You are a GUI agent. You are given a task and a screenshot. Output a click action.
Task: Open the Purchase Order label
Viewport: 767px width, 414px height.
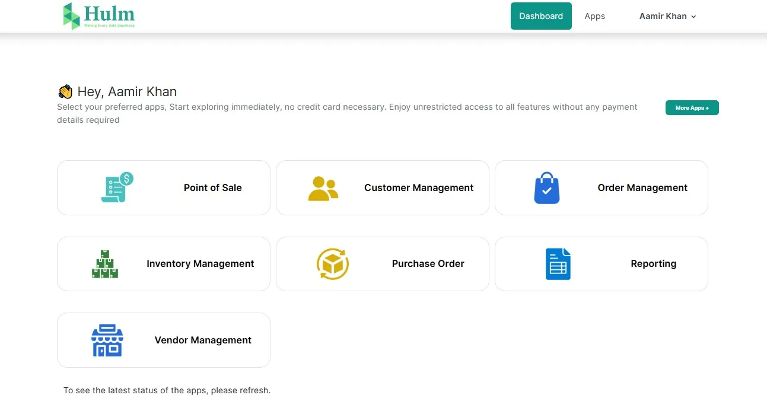click(428, 263)
